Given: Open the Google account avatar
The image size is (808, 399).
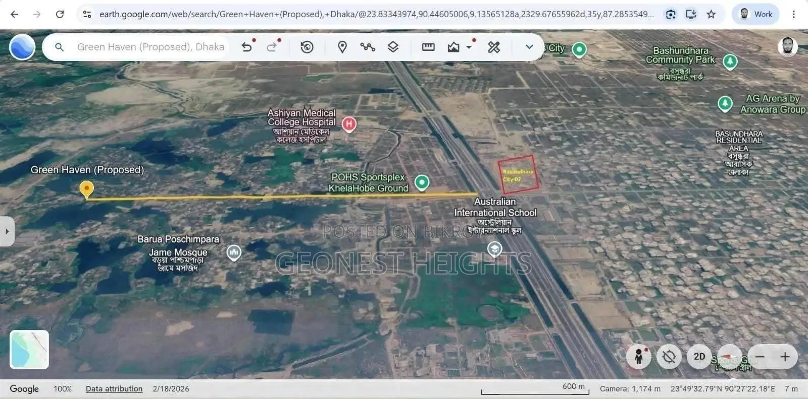Looking at the screenshot, I should point(788,46).
